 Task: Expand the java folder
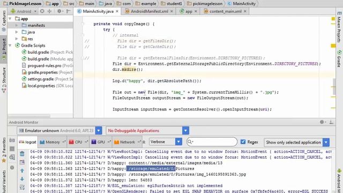pyautogui.click(x=17, y=32)
